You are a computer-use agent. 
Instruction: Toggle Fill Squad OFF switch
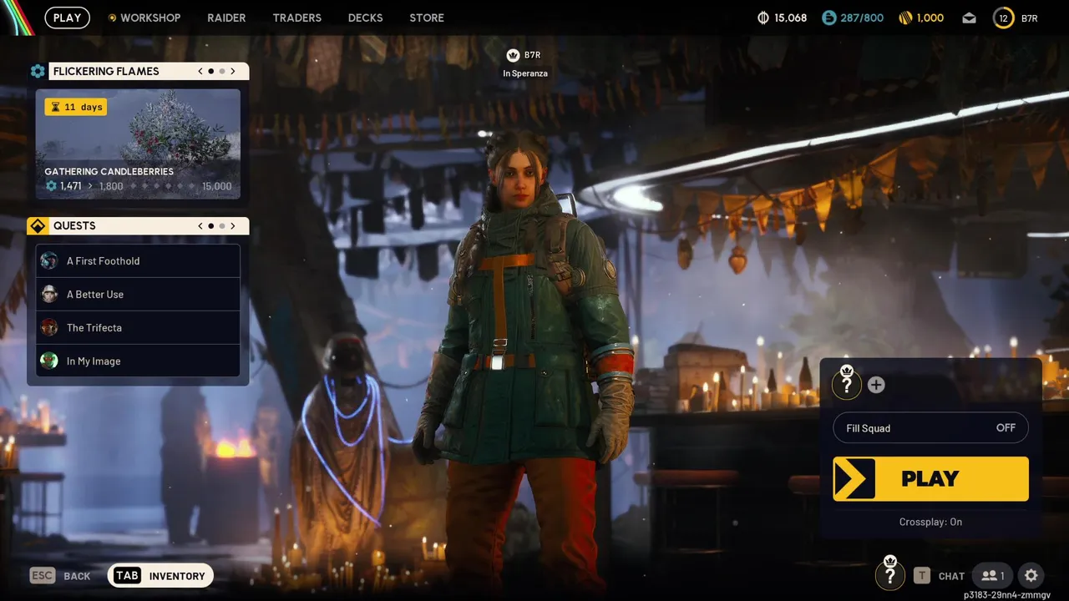coord(930,428)
